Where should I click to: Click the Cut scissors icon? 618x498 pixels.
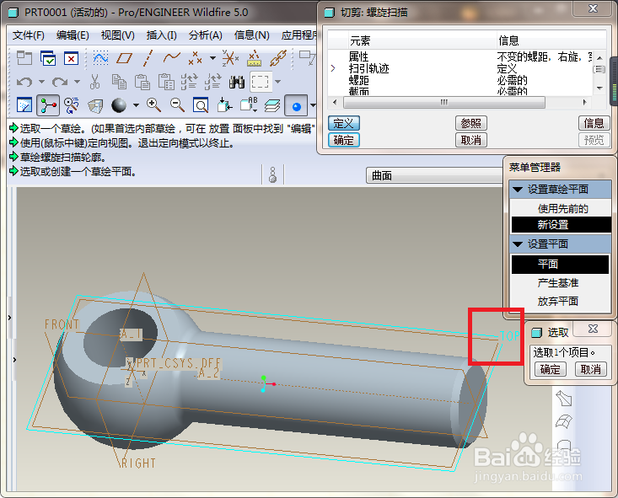click(95, 82)
